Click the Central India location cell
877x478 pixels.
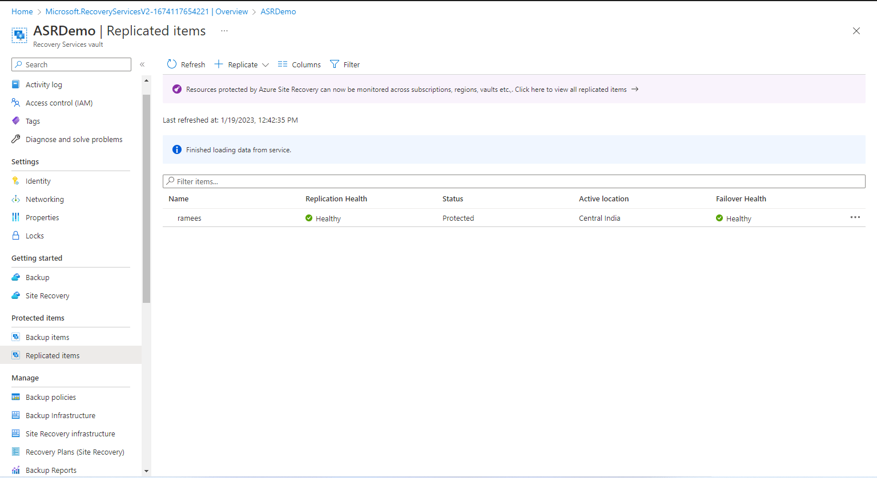600,218
